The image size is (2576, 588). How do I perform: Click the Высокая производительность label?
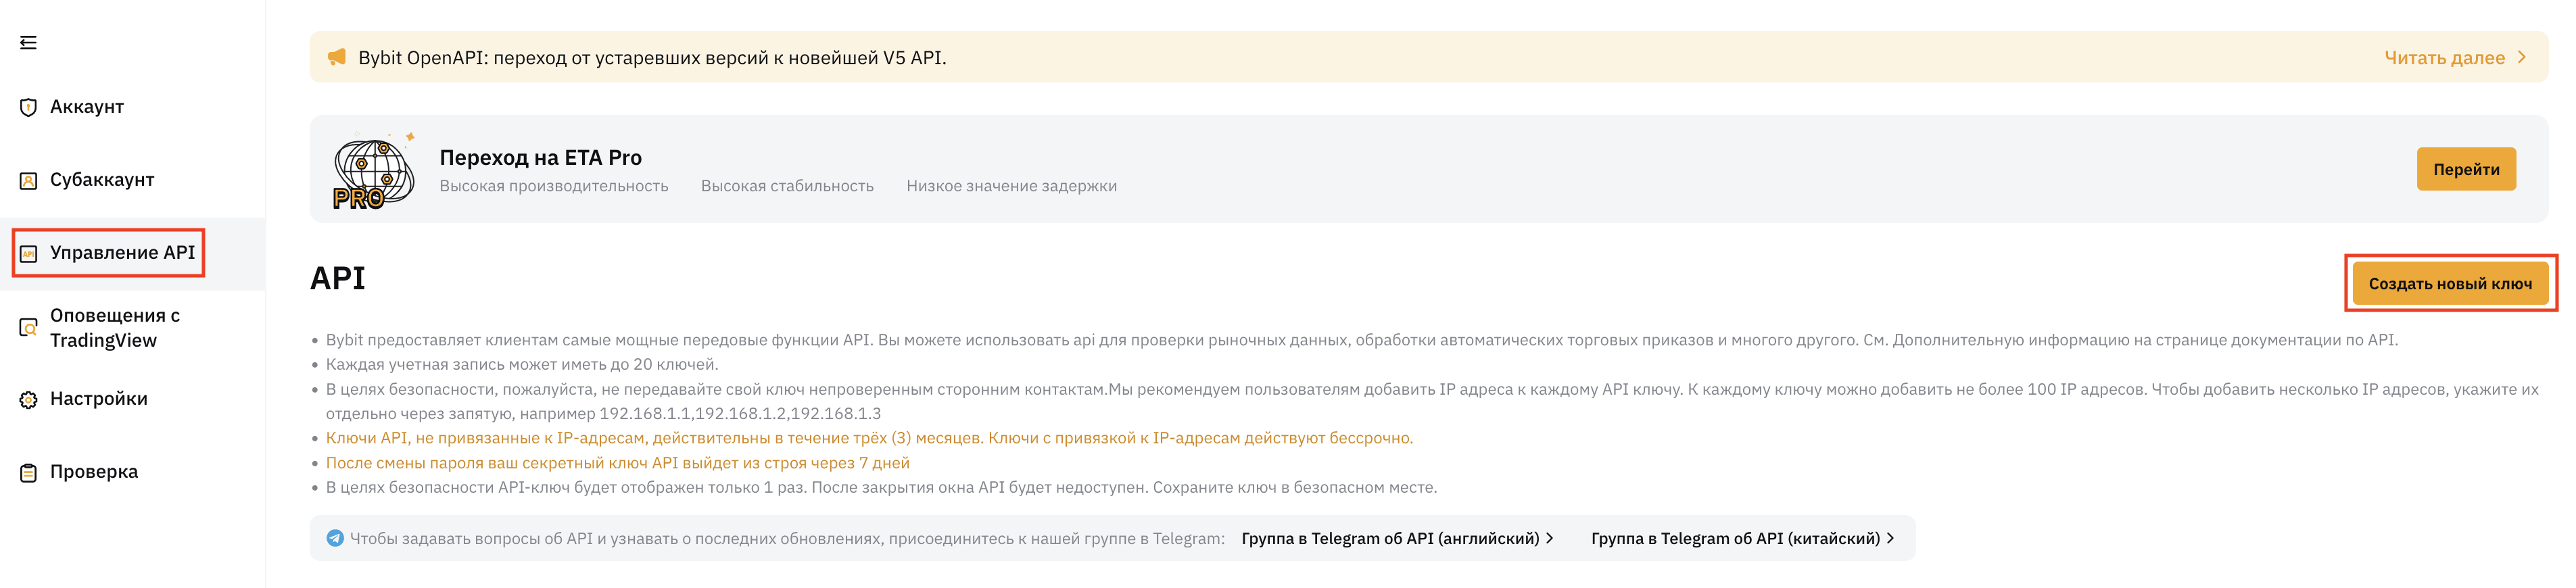pos(553,186)
